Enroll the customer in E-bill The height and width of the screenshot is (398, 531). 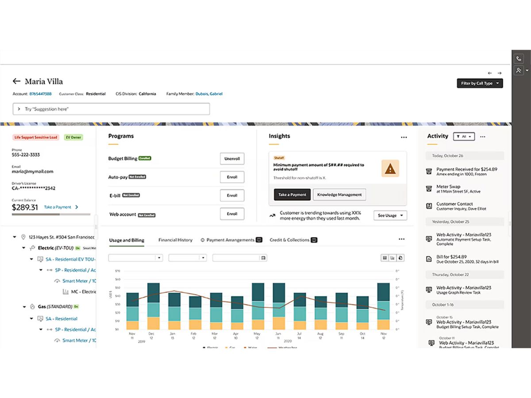tap(232, 195)
